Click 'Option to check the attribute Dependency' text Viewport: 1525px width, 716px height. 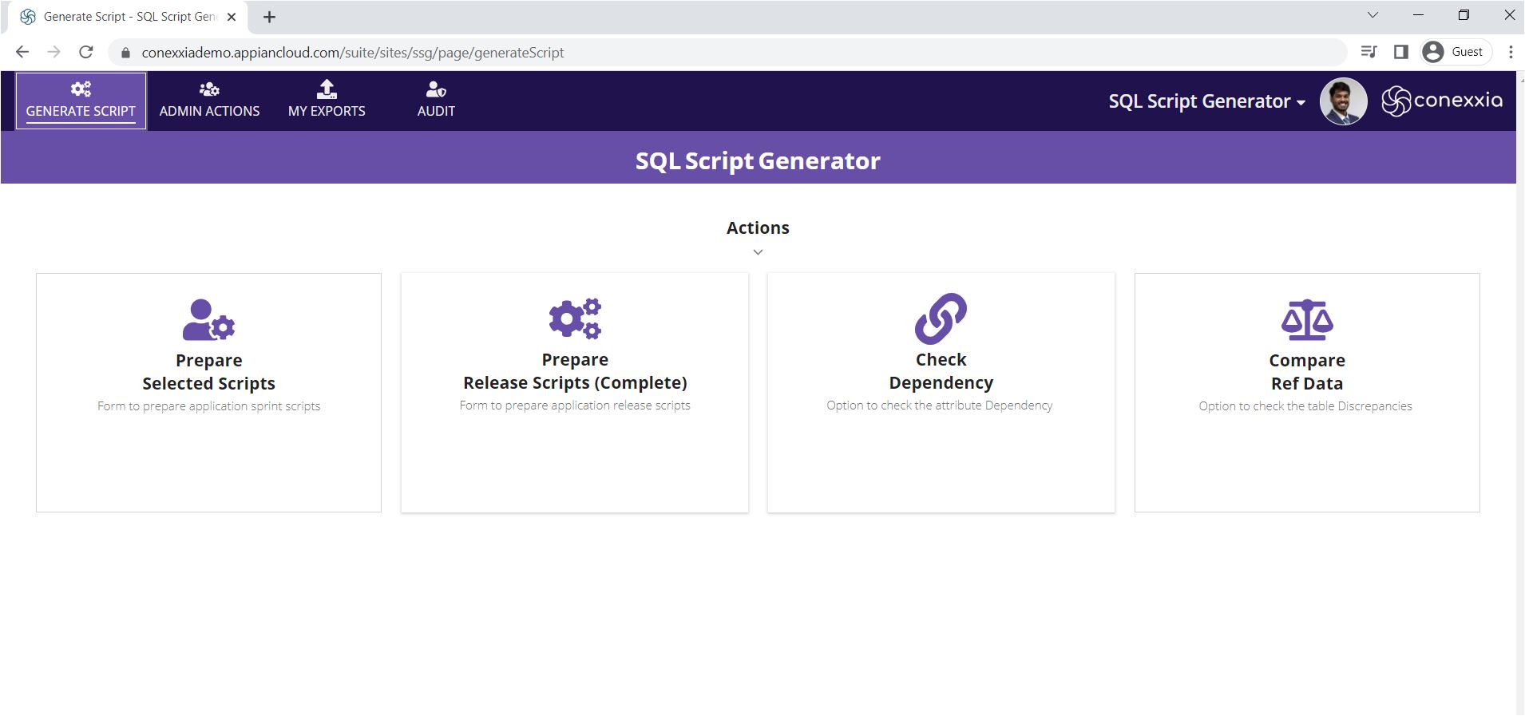pos(940,405)
